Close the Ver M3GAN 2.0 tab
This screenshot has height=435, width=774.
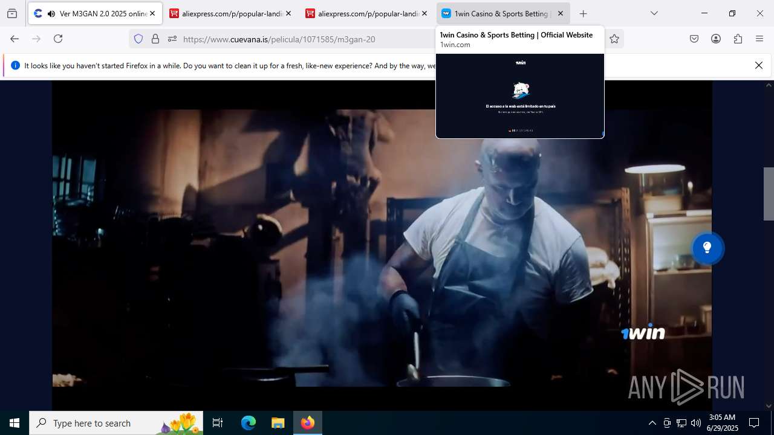pyautogui.click(x=152, y=13)
